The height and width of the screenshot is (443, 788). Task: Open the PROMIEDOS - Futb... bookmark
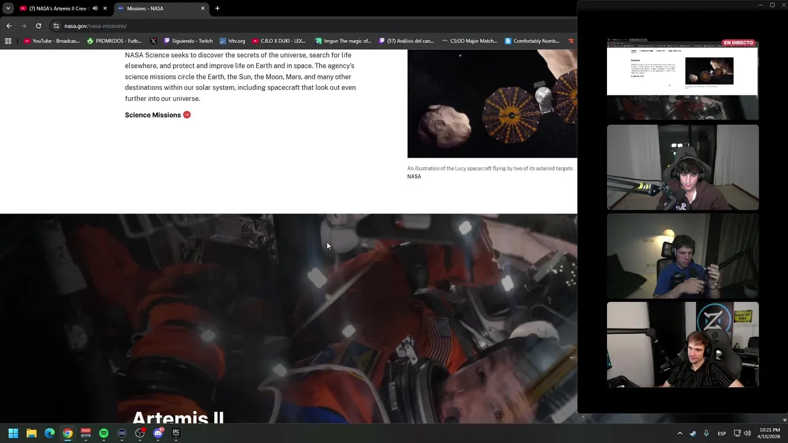[115, 41]
